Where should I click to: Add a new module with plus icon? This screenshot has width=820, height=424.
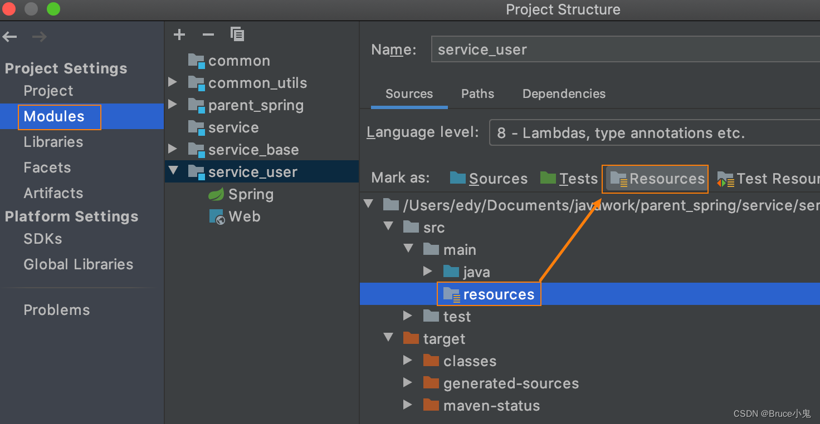(x=179, y=34)
